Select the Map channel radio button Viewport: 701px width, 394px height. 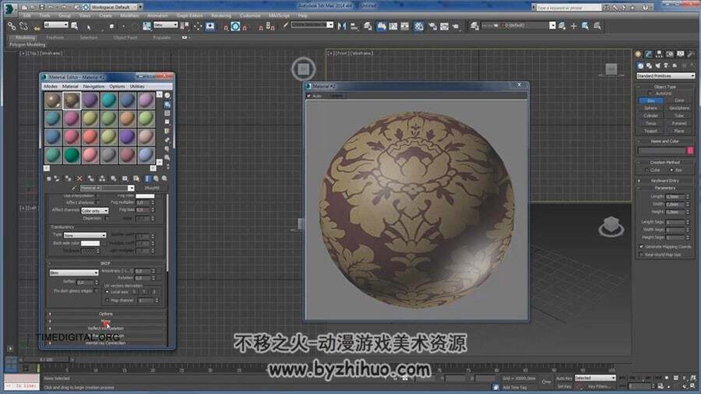107,301
